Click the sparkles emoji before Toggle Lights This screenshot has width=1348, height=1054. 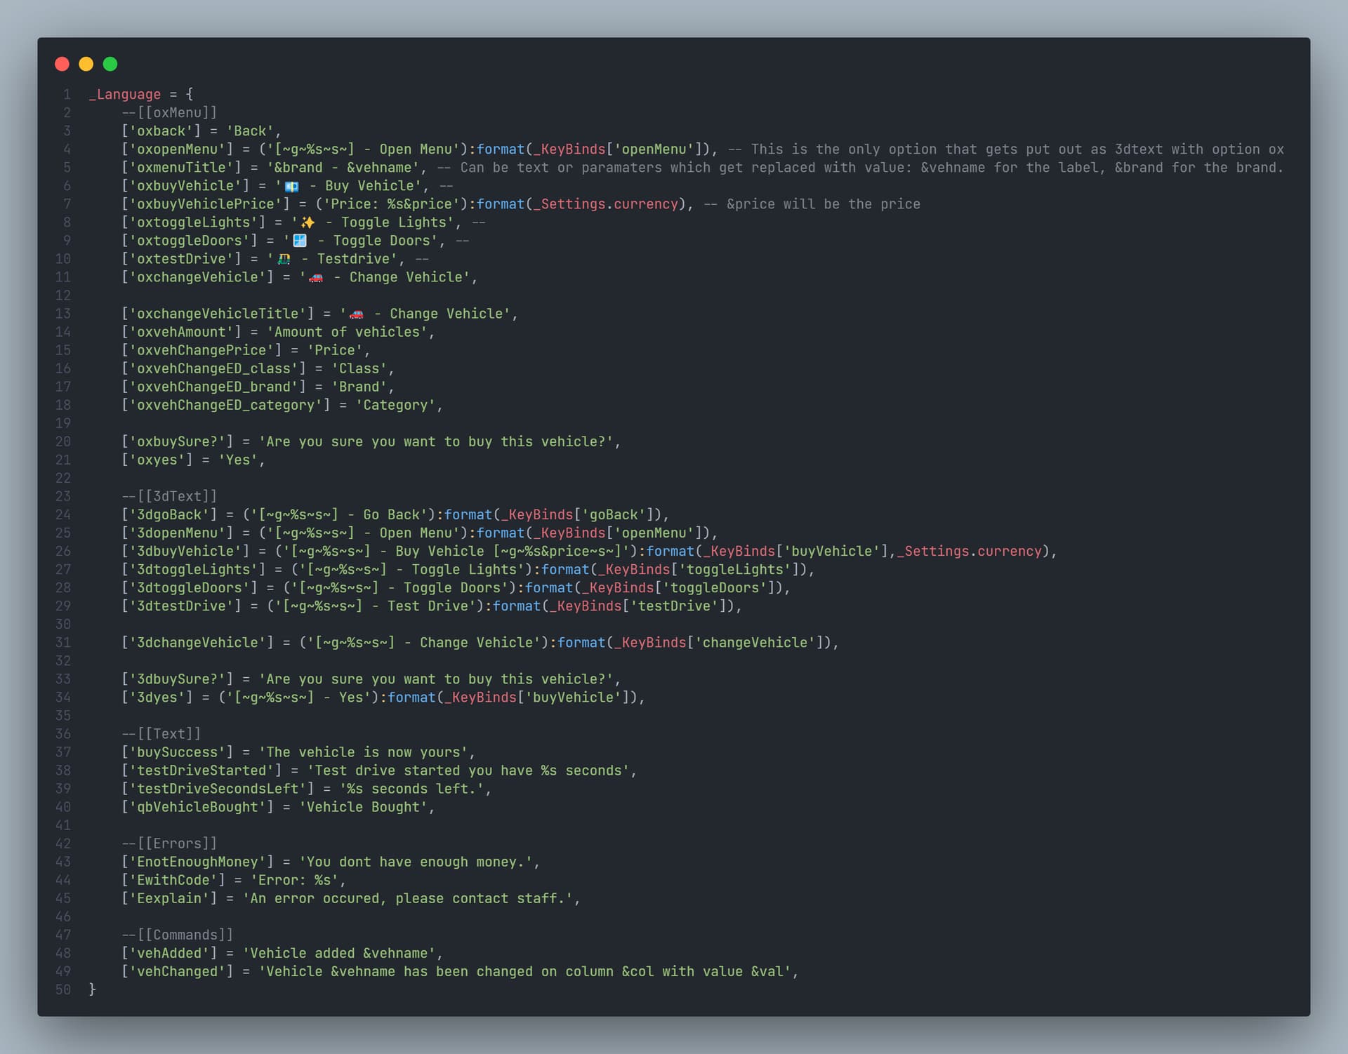click(308, 222)
